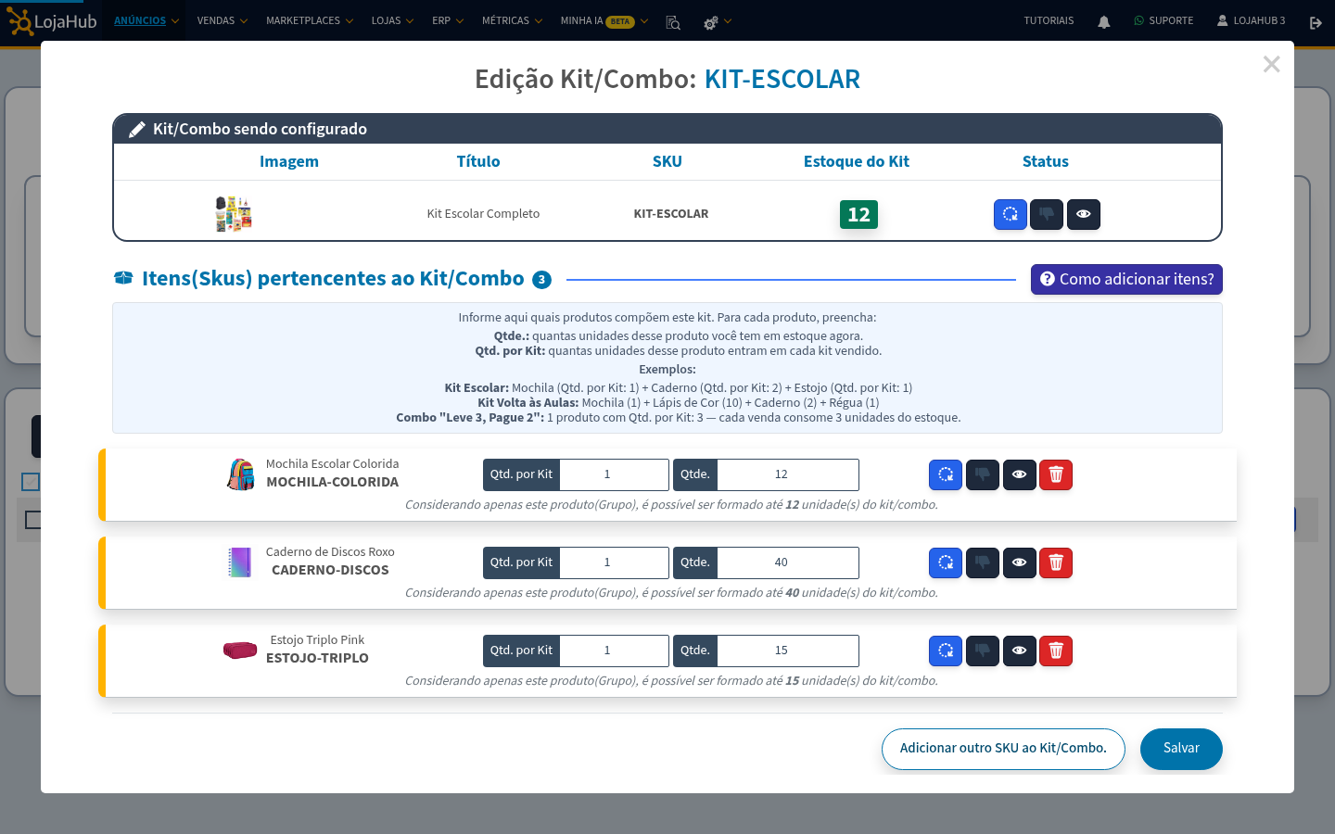
Task: Click sync icon for ESTOJO-TRIPLO item
Action: (x=946, y=651)
